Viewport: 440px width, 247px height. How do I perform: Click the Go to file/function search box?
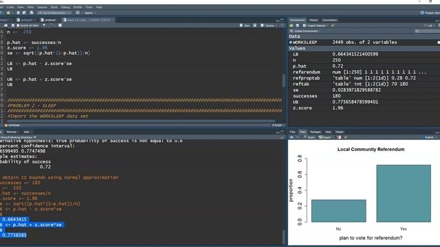55,13
